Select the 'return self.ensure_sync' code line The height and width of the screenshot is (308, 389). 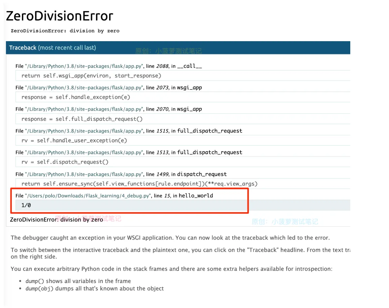click(x=183, y=184)
